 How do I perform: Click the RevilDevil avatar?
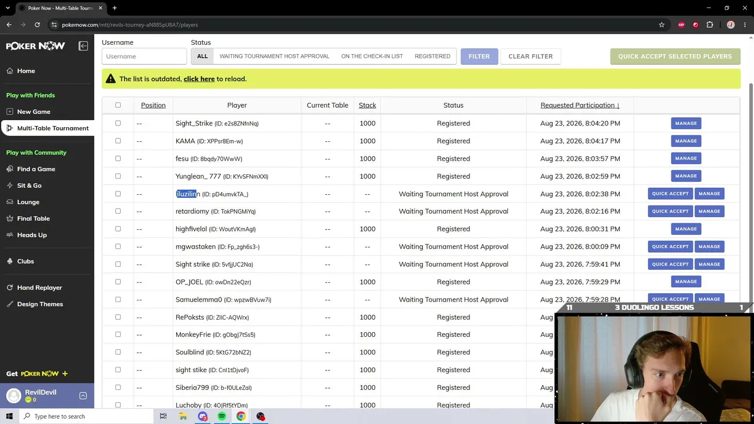click(x=14, y=396)
